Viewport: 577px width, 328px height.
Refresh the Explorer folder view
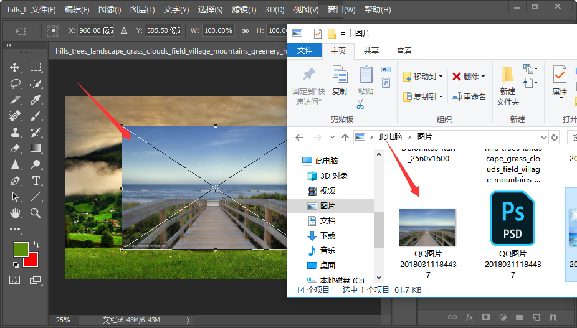[x=554, y=138]
